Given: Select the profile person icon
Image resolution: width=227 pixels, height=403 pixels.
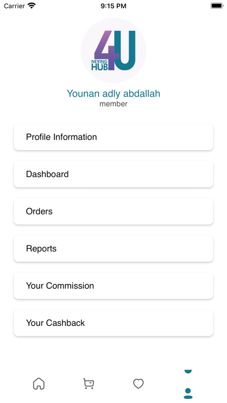Looking at the screenshot, I should pos(188,393).
